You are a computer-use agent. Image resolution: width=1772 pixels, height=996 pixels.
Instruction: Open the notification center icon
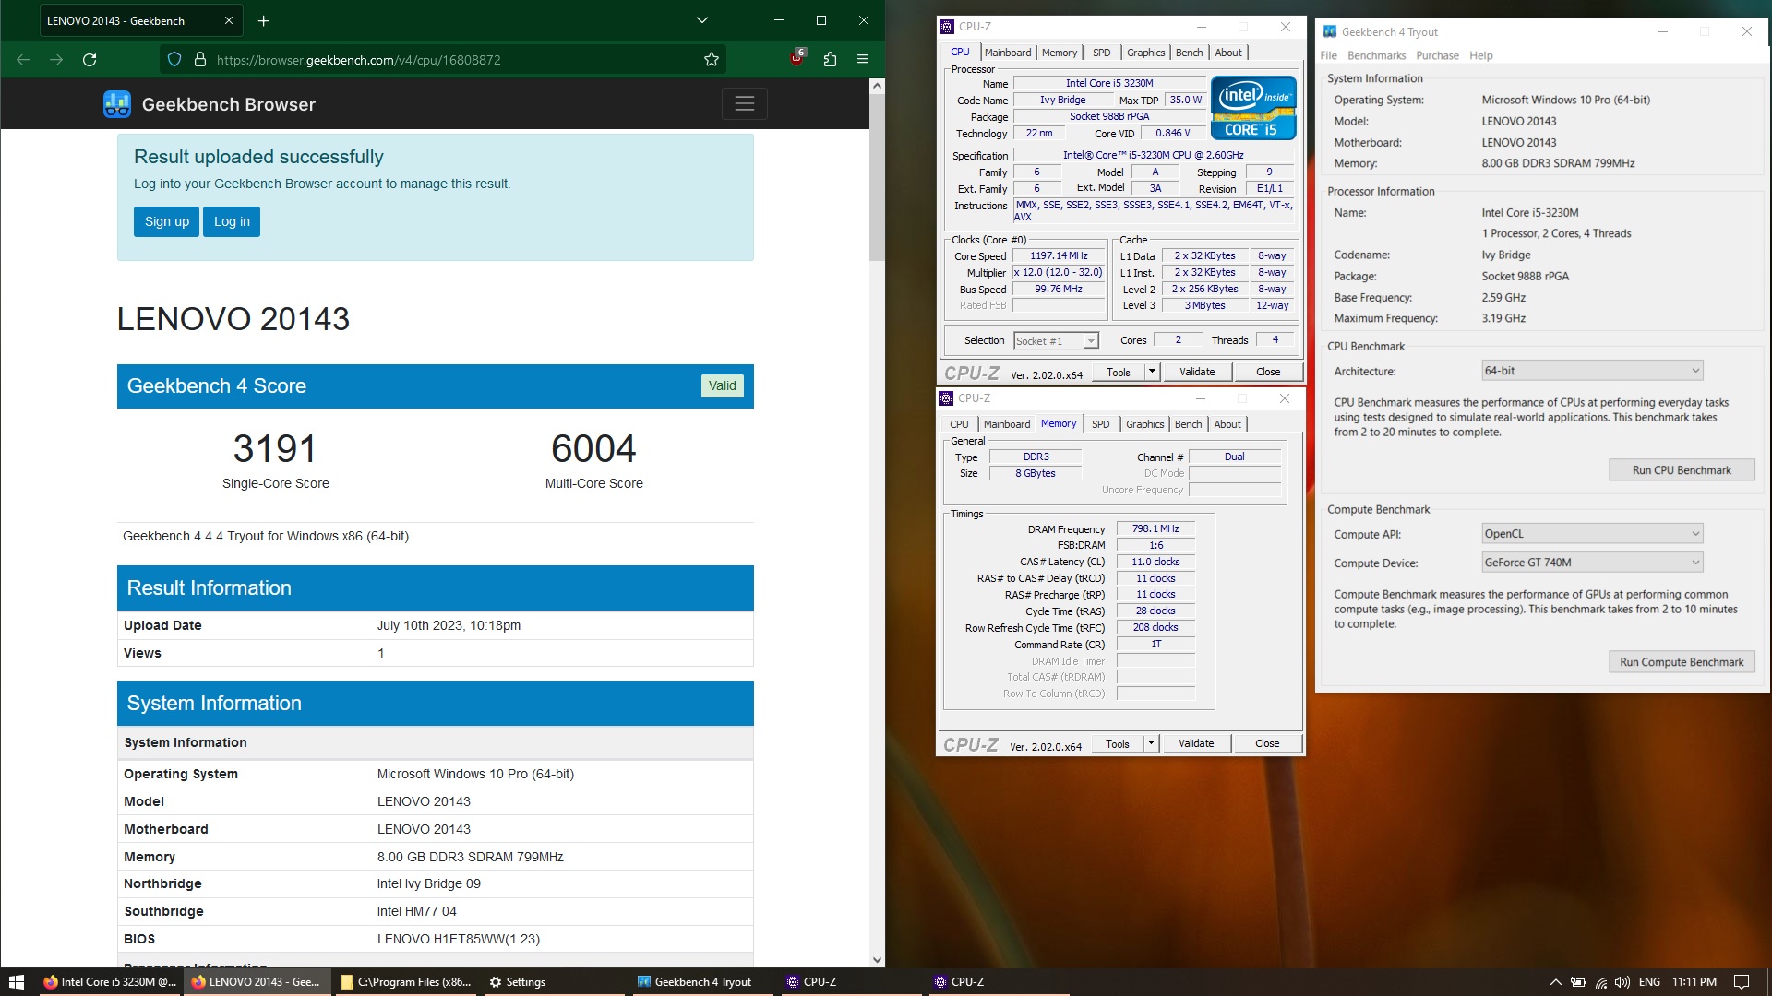pyautogui.click(x=1742, y=982)
